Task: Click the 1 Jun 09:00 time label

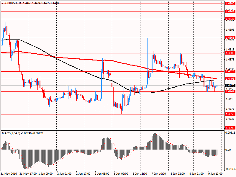Action: [45, 174]
